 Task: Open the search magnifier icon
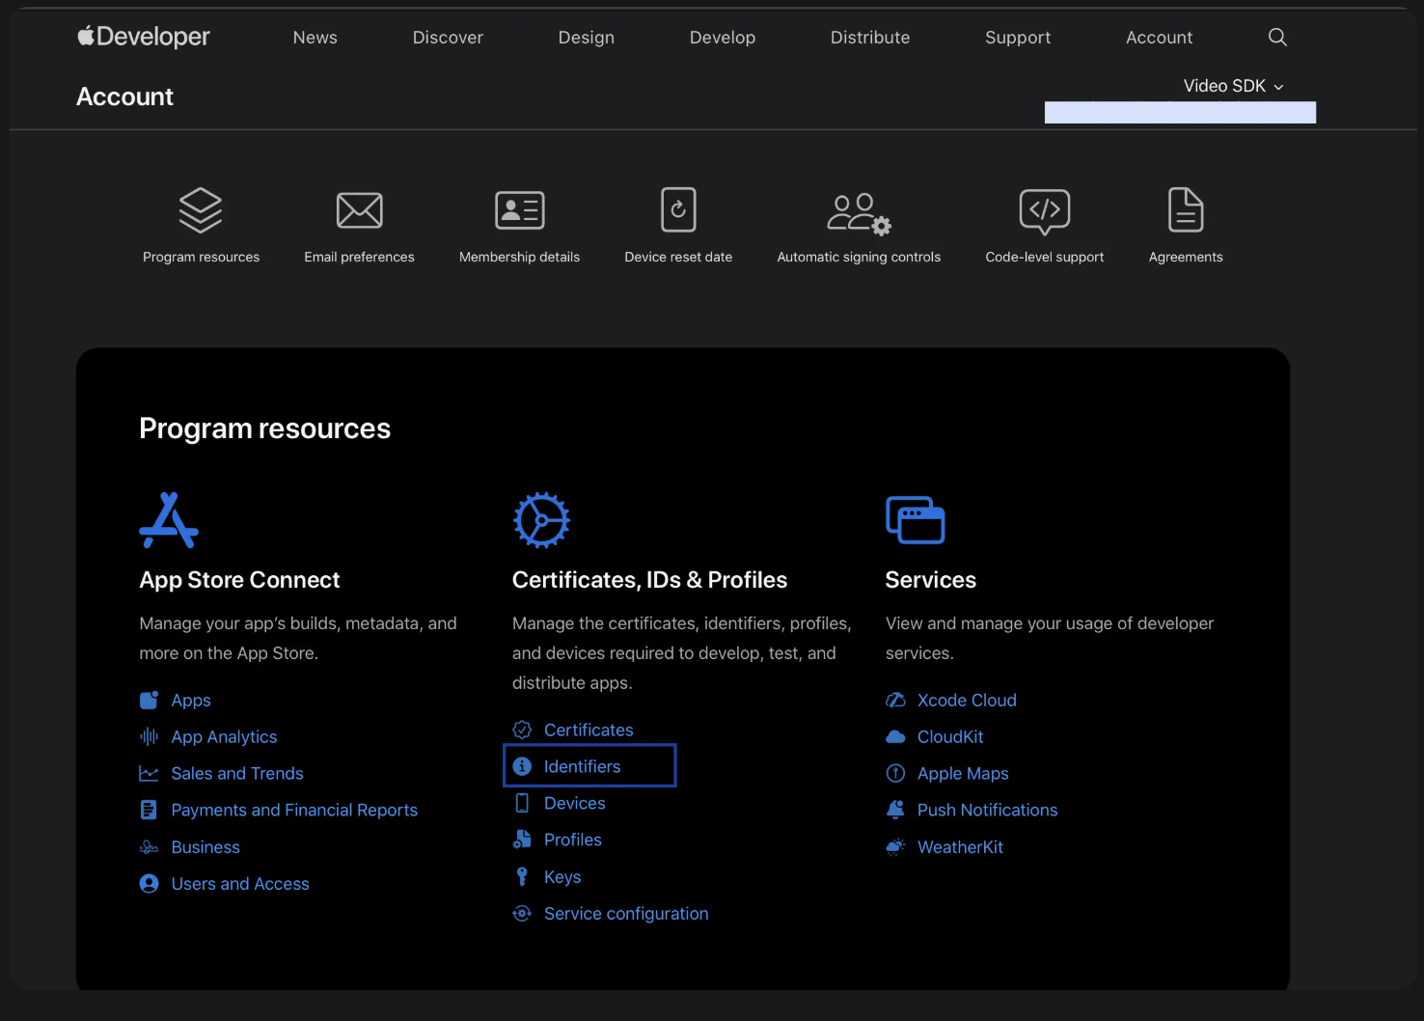[1277, 37]
